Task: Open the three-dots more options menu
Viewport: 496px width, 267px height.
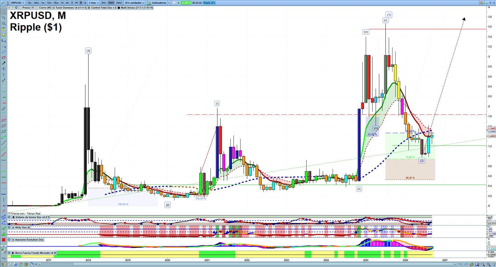Action: [3, 258]
